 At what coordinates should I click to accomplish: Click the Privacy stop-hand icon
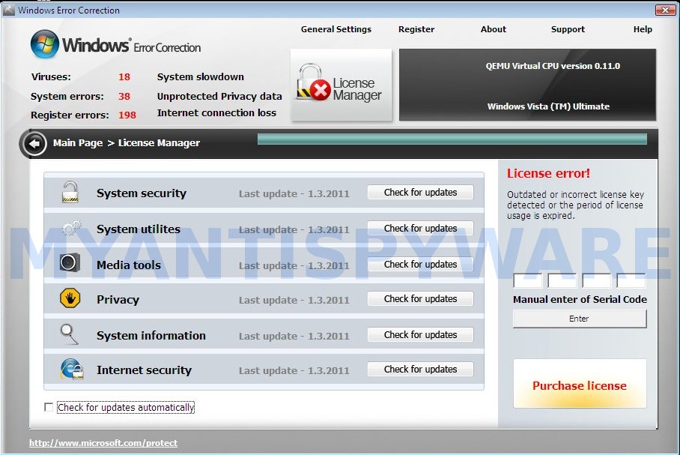[70, 298]
